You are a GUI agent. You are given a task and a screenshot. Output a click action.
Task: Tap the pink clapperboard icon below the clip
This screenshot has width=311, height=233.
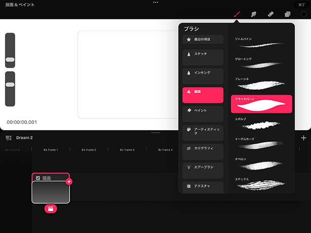pyautogui.click(x=51, y=209)
